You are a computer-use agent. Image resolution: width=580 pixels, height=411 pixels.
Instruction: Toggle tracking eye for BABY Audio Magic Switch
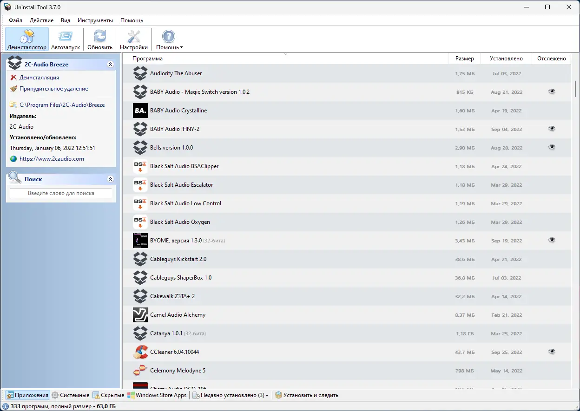point(552,91)
